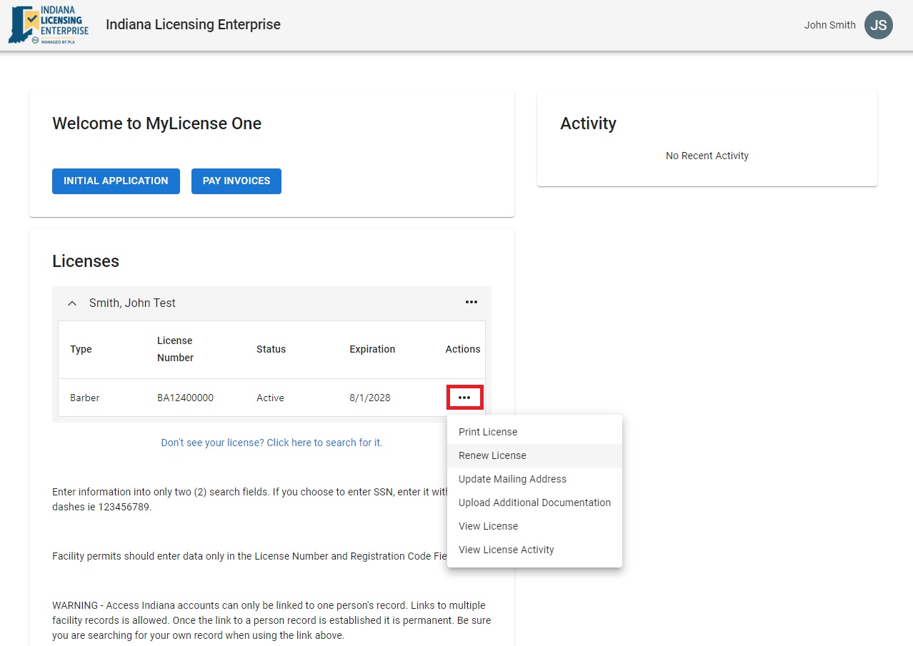
Task: Click the John Smith username in header
Action: (829, 25)
